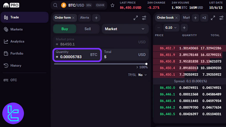Open the 0.10 grouping dropdown
226x127 pixels.
click(171, 28)
